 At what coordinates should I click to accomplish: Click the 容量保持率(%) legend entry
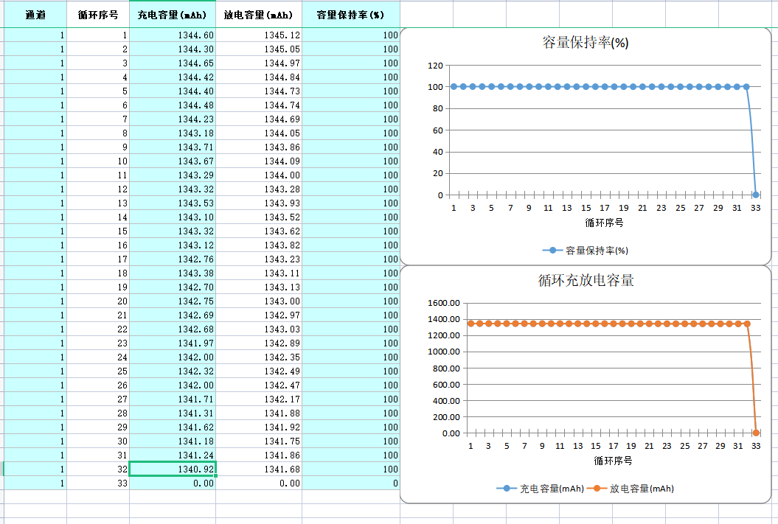click(x=586, y=251)
